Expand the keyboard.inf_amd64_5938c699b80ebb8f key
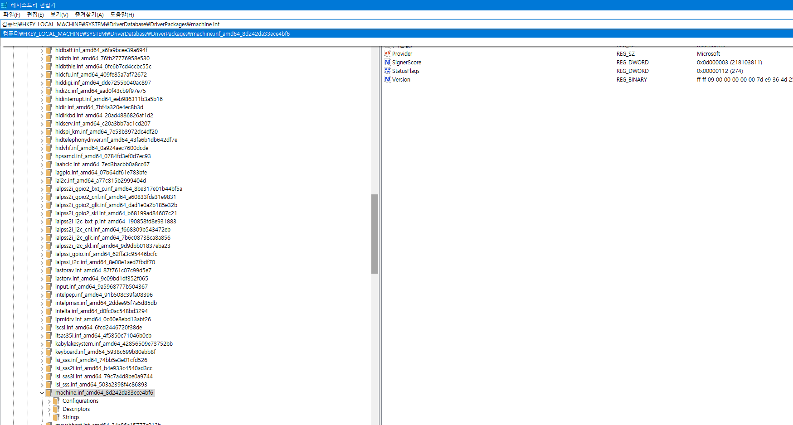793x425 pixels. click(42, 352)
